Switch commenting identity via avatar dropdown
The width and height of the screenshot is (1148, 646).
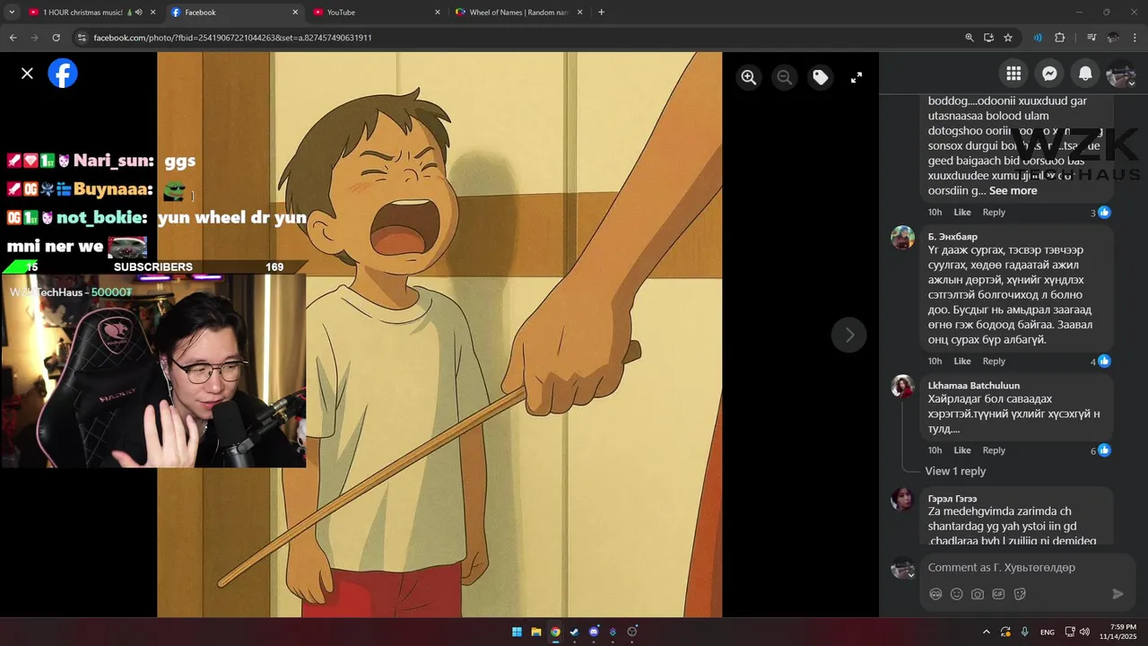pyautogui.click(x=902, y=568)
